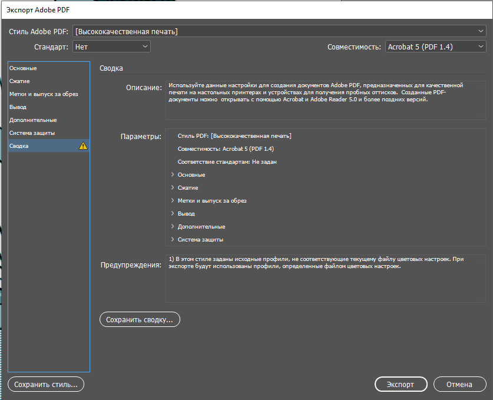Cancel the dialog with the Отмена button
The image size is (493, 400).
tap(459, 384)
